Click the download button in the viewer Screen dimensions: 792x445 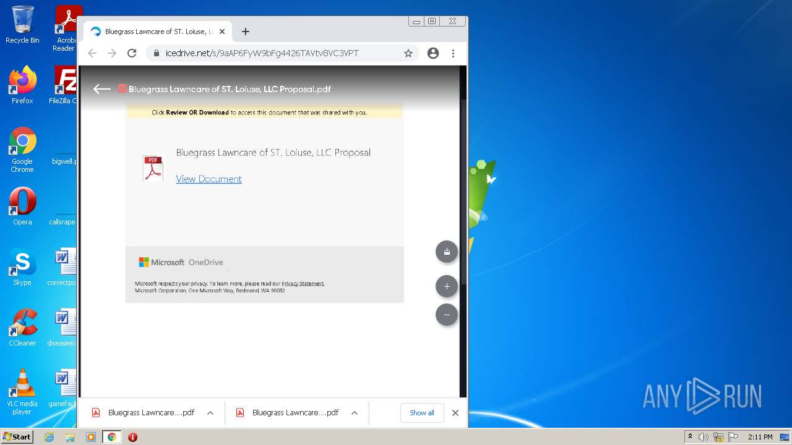(447, 252)
